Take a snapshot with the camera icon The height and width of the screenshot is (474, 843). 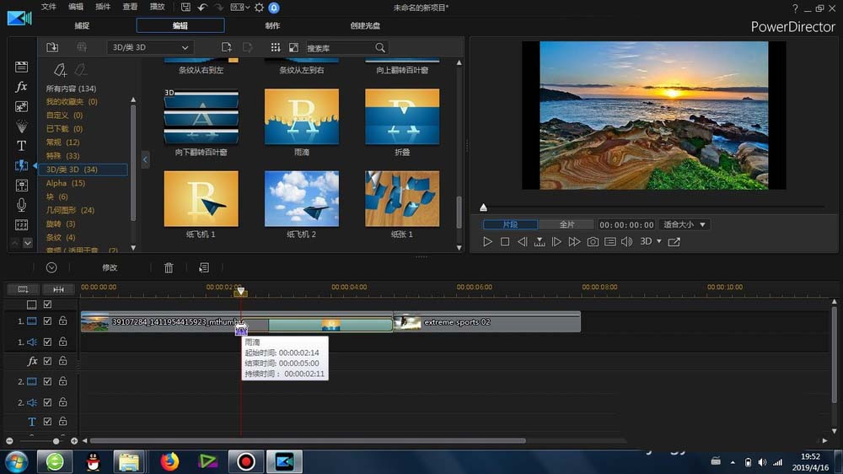point(593,242)
